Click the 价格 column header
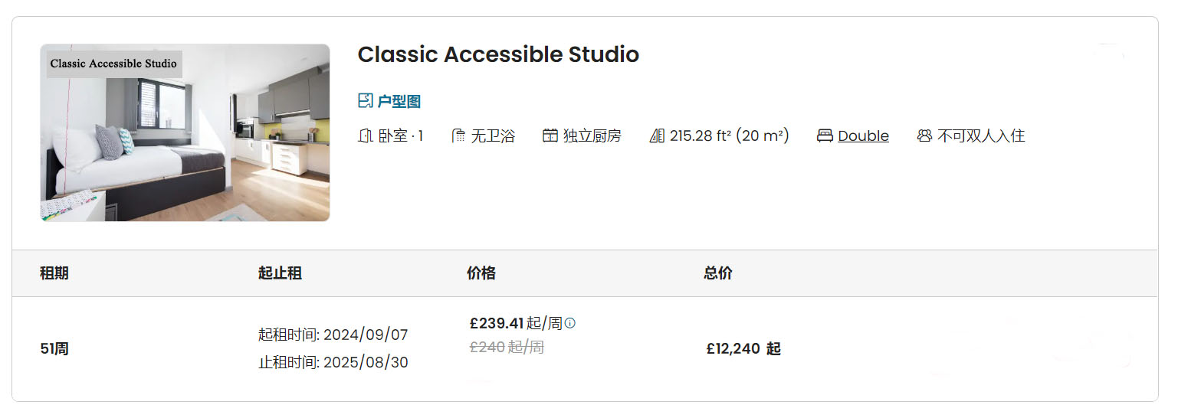The image size is (1178, 418). coord(481,273)
